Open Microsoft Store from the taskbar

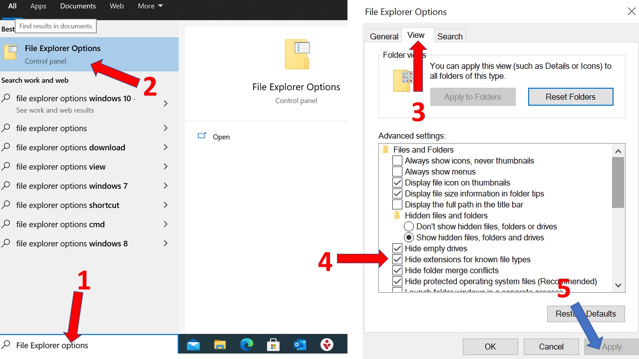point(273,345)
